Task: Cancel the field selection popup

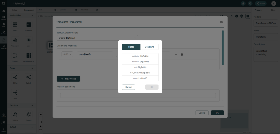Action: (x=129, y=87)
